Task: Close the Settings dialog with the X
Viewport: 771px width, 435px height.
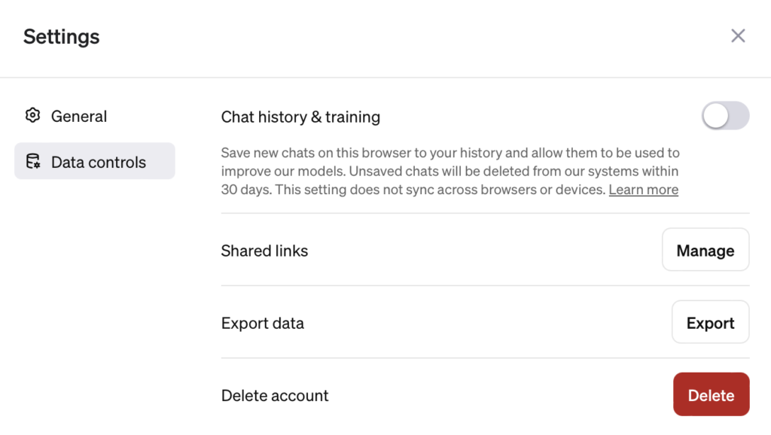Action: coord(738,36)
